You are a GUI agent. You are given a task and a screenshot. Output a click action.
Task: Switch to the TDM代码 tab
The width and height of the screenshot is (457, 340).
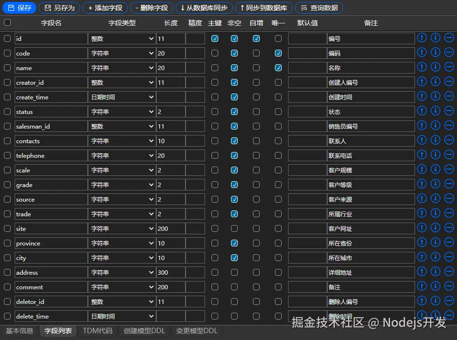[98, 331]
